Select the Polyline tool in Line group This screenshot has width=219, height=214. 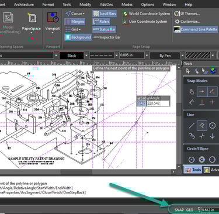(x=202, y=126)
